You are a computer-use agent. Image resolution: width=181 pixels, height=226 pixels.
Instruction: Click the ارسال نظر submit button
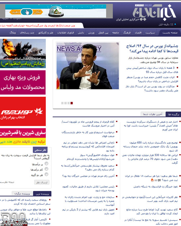[42, 182]
